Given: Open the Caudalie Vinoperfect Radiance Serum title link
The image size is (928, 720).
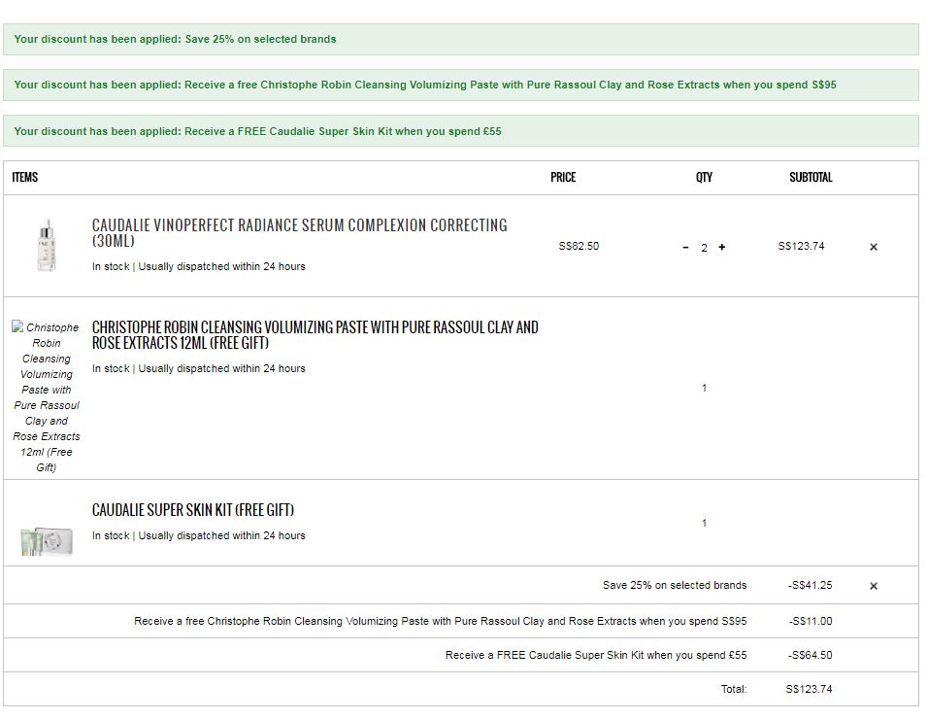Looking at the screenshot, I should pyautogui.click(x=299, y=232).
